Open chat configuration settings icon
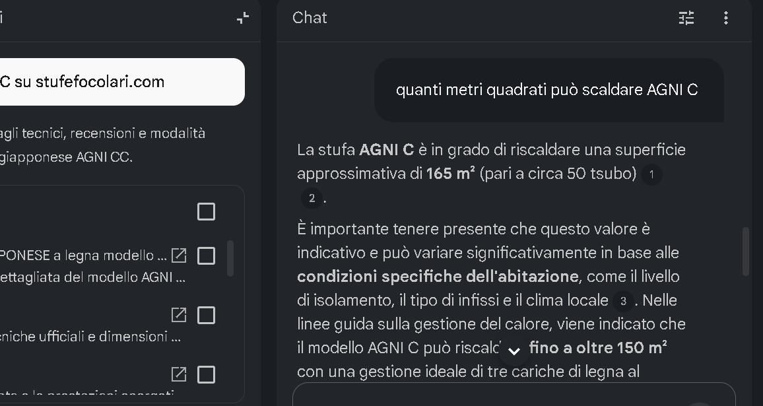 [686, 18]
